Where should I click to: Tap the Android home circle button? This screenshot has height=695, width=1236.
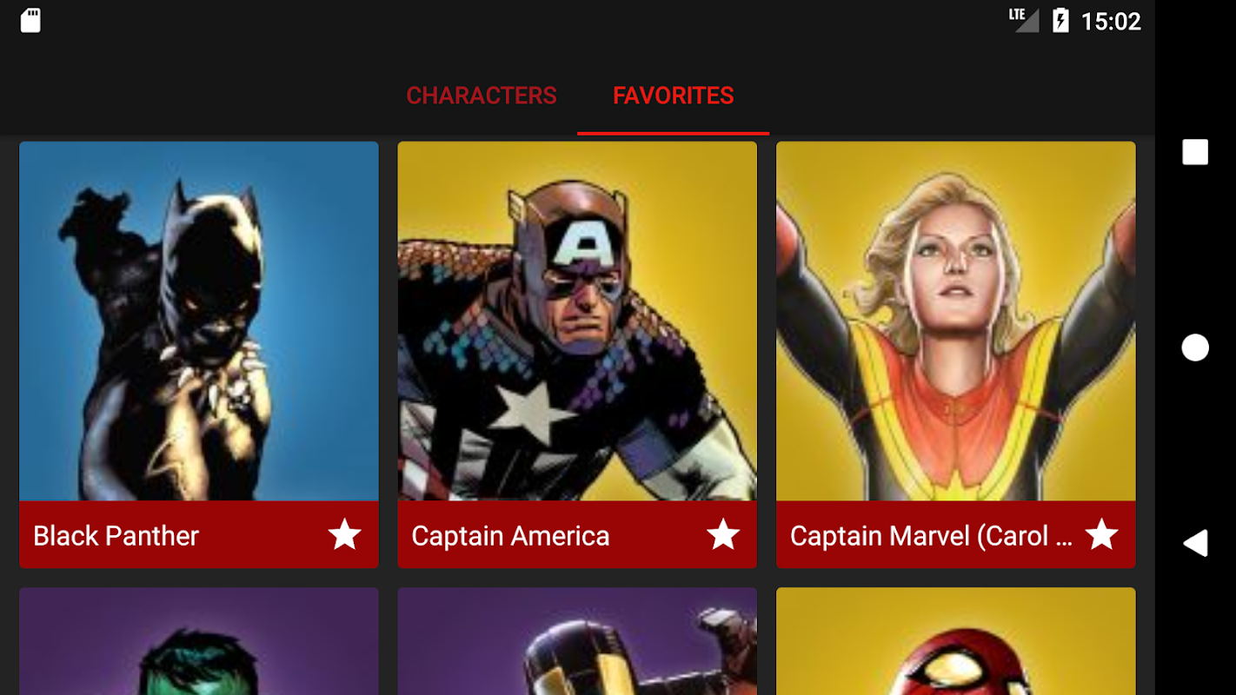click(1195, 347)
